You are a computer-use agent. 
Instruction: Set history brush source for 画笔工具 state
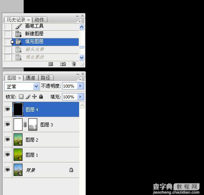pos(7,26)
